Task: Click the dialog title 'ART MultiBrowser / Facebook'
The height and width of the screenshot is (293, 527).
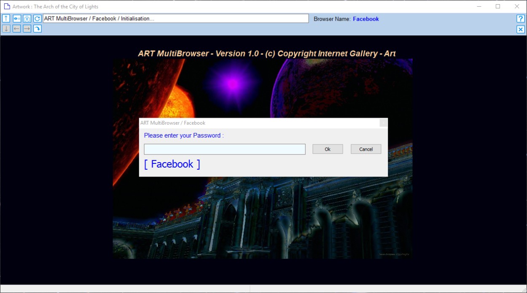Action: pos(173,123)
